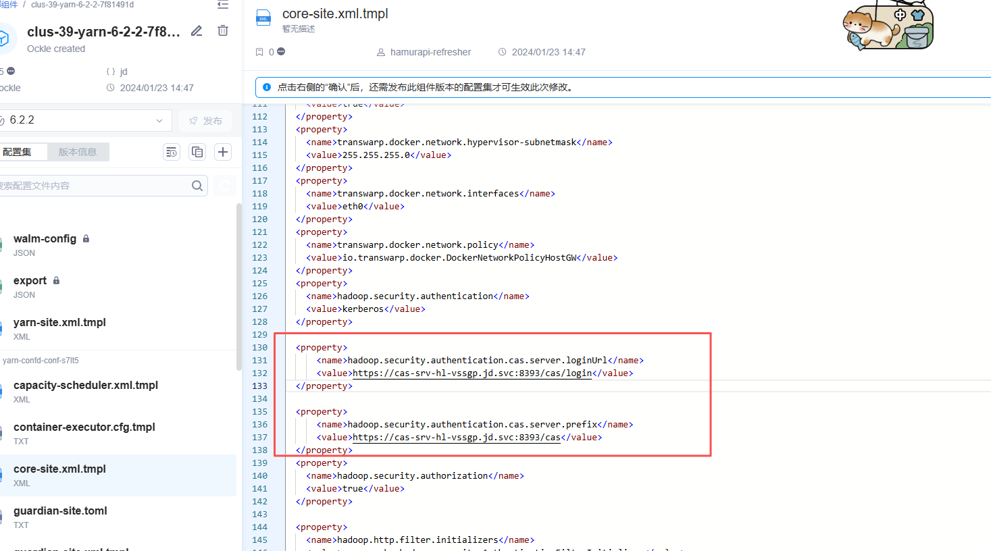Switch to the 版本信息 tab
The image size is (991, 551).
pyautogui.click(x=78, y=152)
